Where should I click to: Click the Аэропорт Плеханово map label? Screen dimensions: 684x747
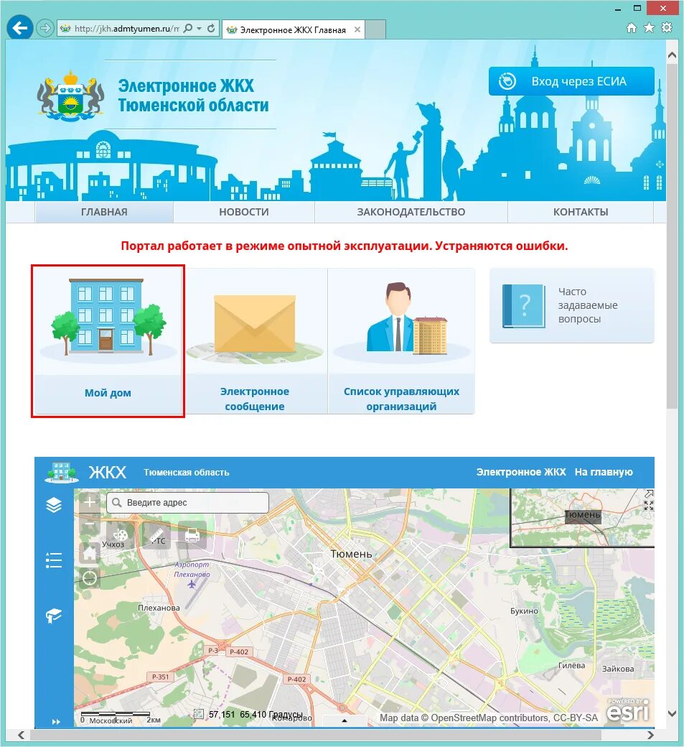(192, 570)
